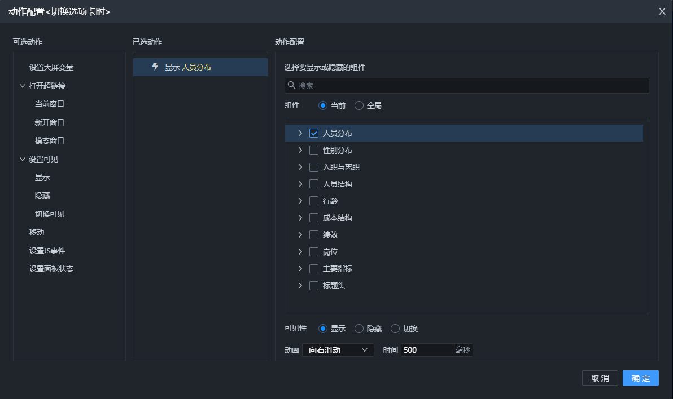Screen dimensions: 673x399
Task: Expand the 成本结构 tree node chevron
Action: coord(300,218)
